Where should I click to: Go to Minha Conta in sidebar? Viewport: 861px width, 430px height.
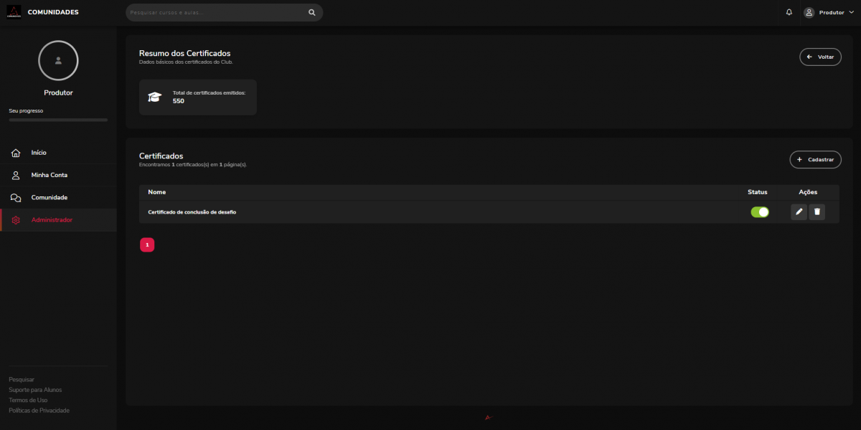[49, 175]
